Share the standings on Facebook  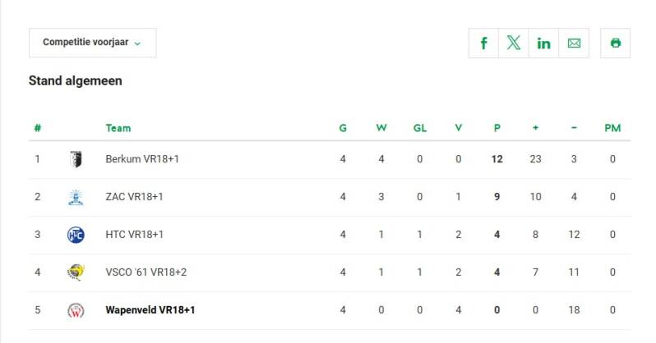coord(483,43)
